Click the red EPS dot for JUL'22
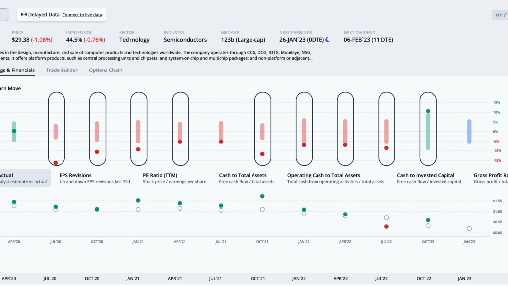508x286 pixels. (386, 226)
